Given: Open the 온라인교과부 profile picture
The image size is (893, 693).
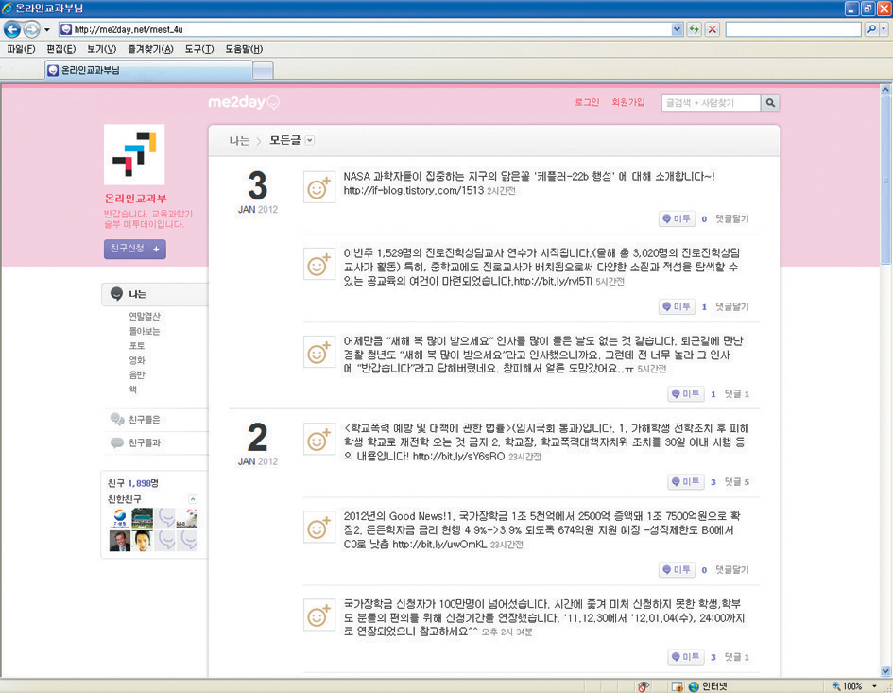Looking at the screenshot, I should click(134, 154).
